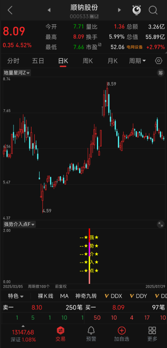Screen dimensions: 167x348
Task: Tap 前复权 adjustment setting
Action: pyautogui.click(x=61, y=287)
